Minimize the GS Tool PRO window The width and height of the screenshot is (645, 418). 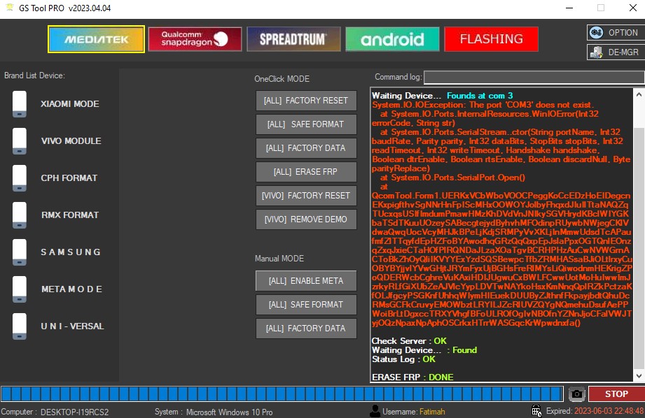click(569, 8)
